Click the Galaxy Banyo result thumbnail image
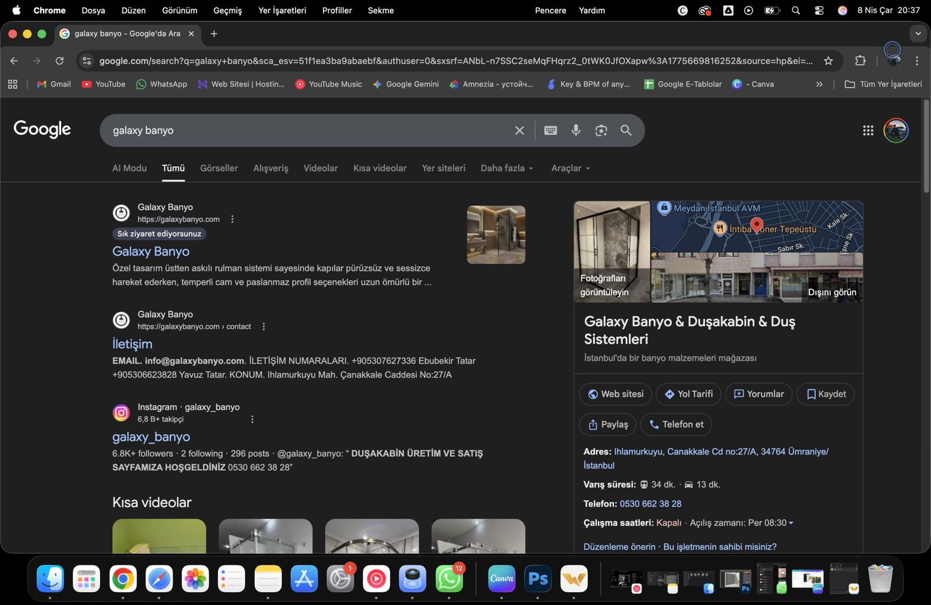This screenshot has width=931, height=605. 496,235
